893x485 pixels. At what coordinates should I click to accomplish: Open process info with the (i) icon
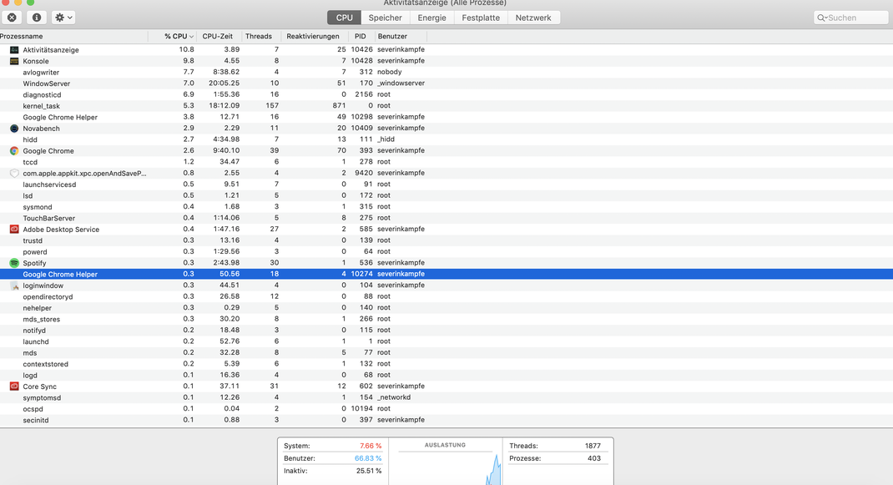pyautogui.click(x=37, y=18)
